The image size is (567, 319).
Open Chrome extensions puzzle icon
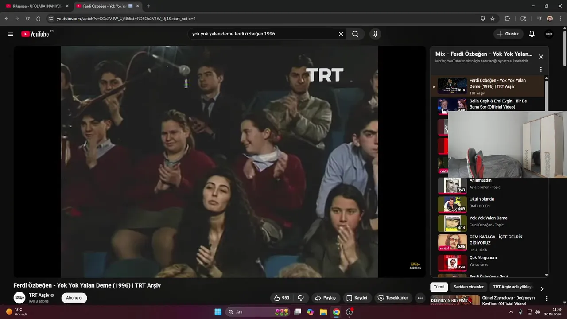coord(508,19)
